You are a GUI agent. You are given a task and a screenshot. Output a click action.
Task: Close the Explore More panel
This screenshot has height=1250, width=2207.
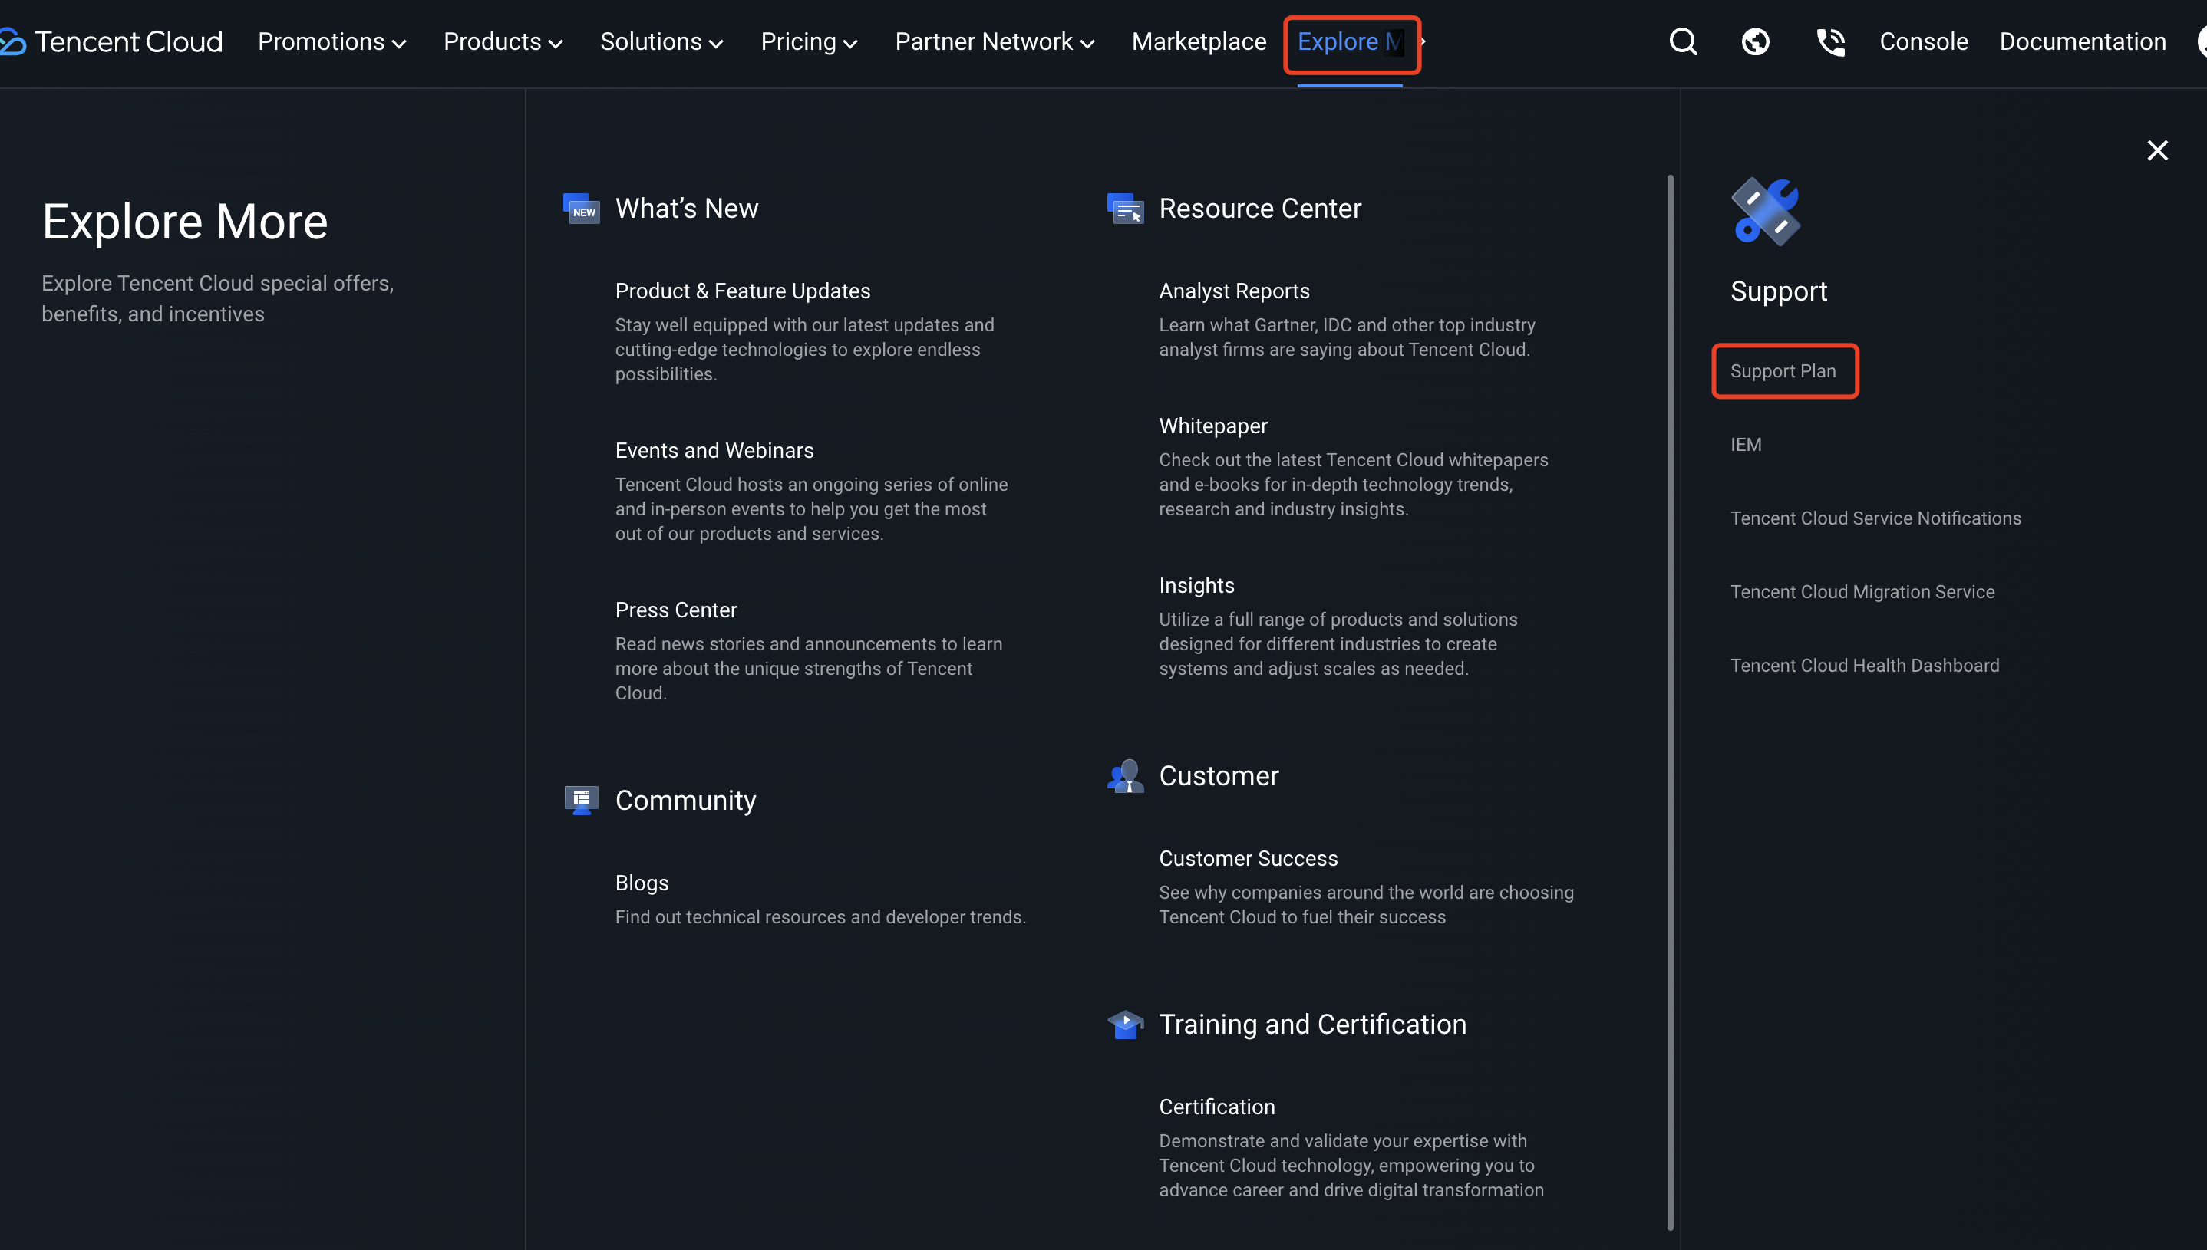coord(2157,150)
